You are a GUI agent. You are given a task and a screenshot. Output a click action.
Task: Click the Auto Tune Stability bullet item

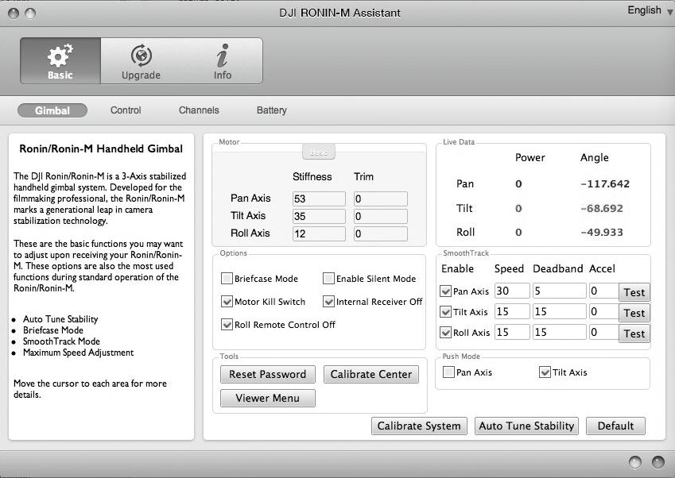coord(60,319)
